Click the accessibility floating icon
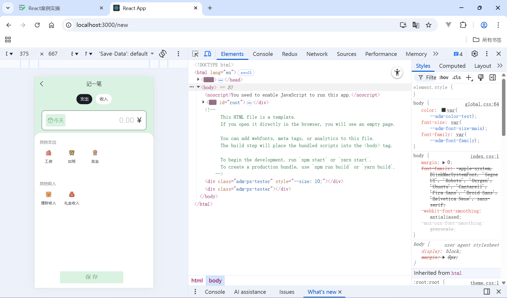This screenshot has width=507, height=298. click(x=397, y=73)
